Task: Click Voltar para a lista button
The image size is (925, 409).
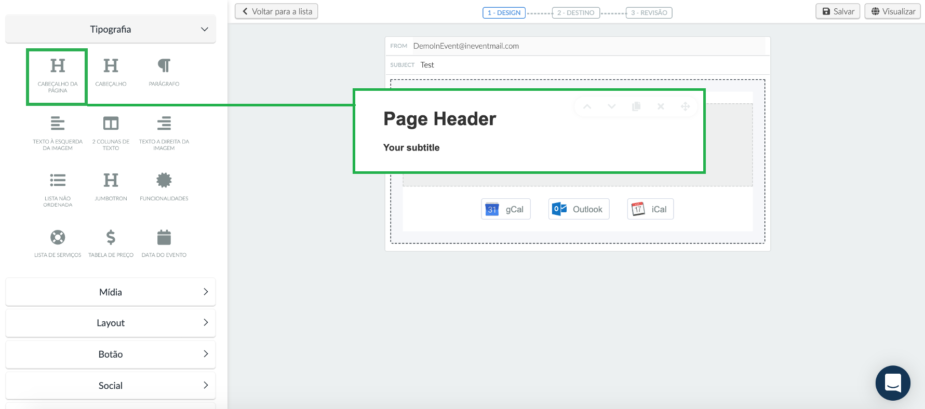Action: [276, 11]
